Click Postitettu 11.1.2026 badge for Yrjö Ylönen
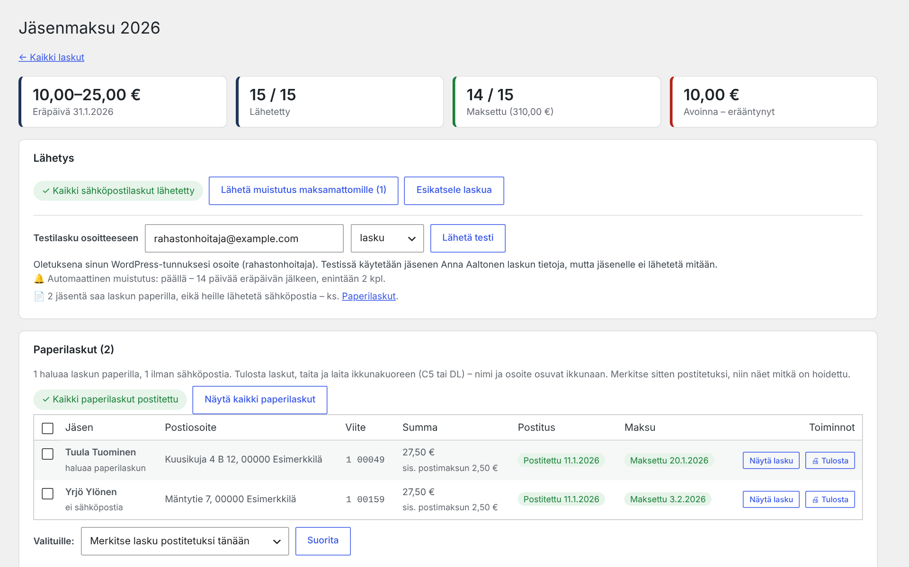Viewport: 909px width, 567px height. [x=561, y=499]
